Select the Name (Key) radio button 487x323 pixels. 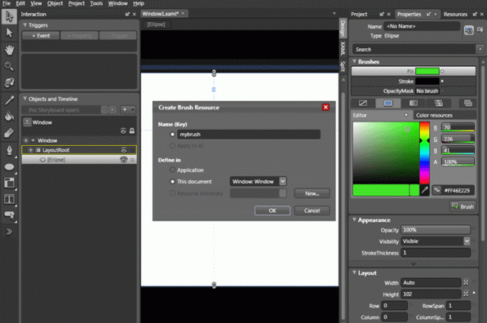click(x=173, y=135)
